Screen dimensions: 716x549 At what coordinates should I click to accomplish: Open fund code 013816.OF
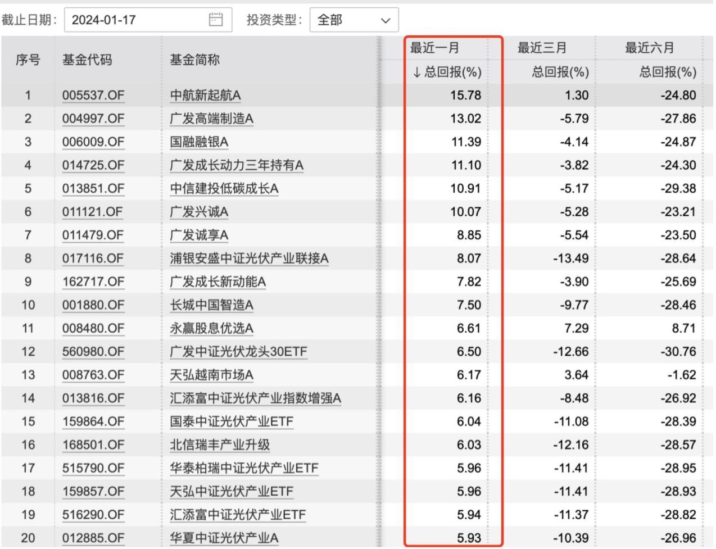tap(93, 398)
